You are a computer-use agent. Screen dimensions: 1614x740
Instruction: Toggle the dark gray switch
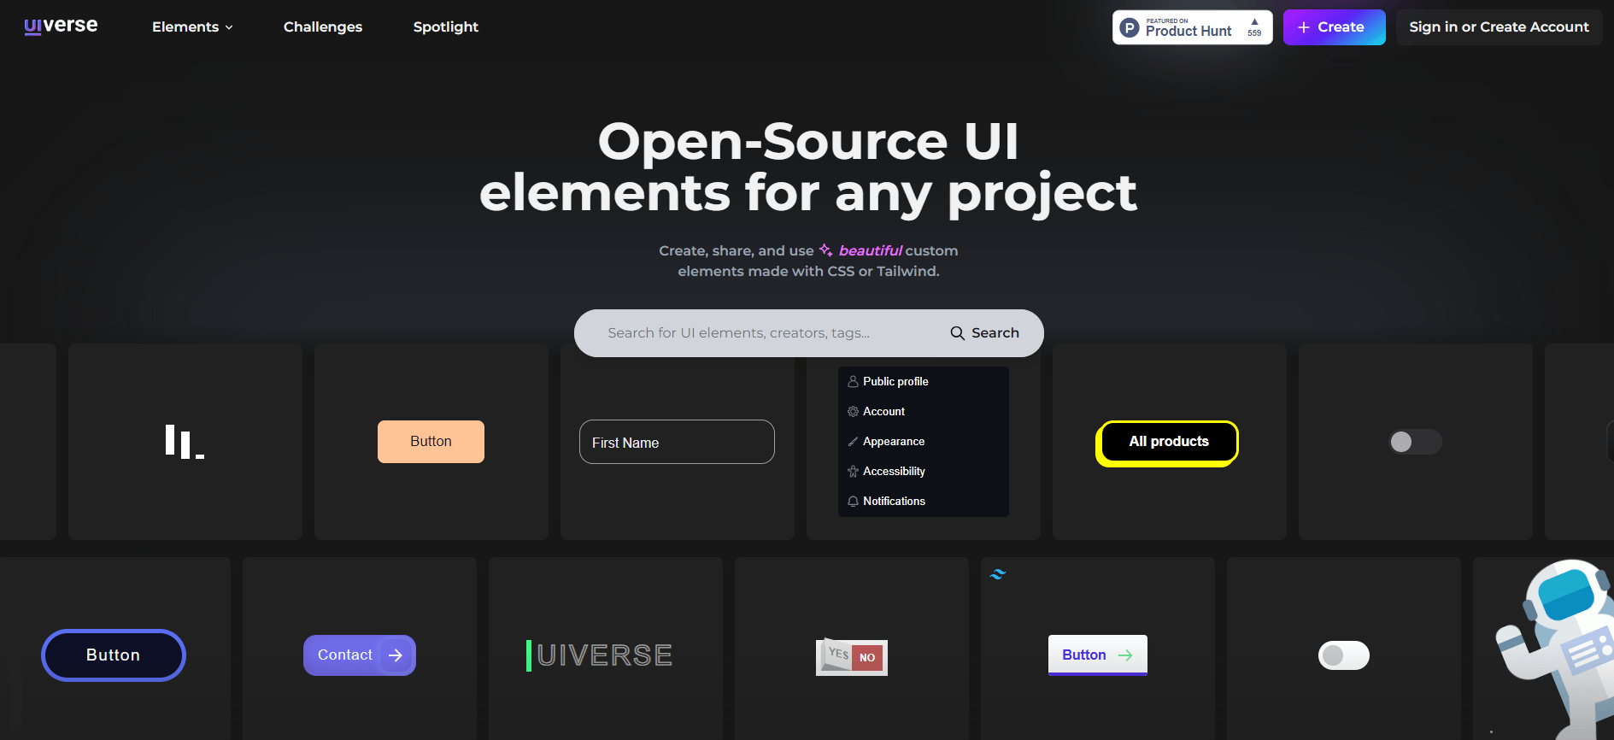click(x=1415, y=442)
